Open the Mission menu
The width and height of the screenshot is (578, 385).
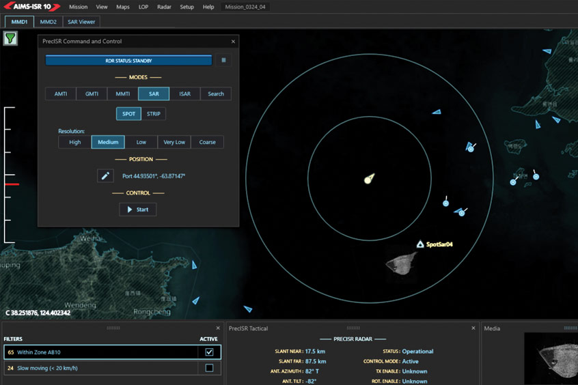78,7
